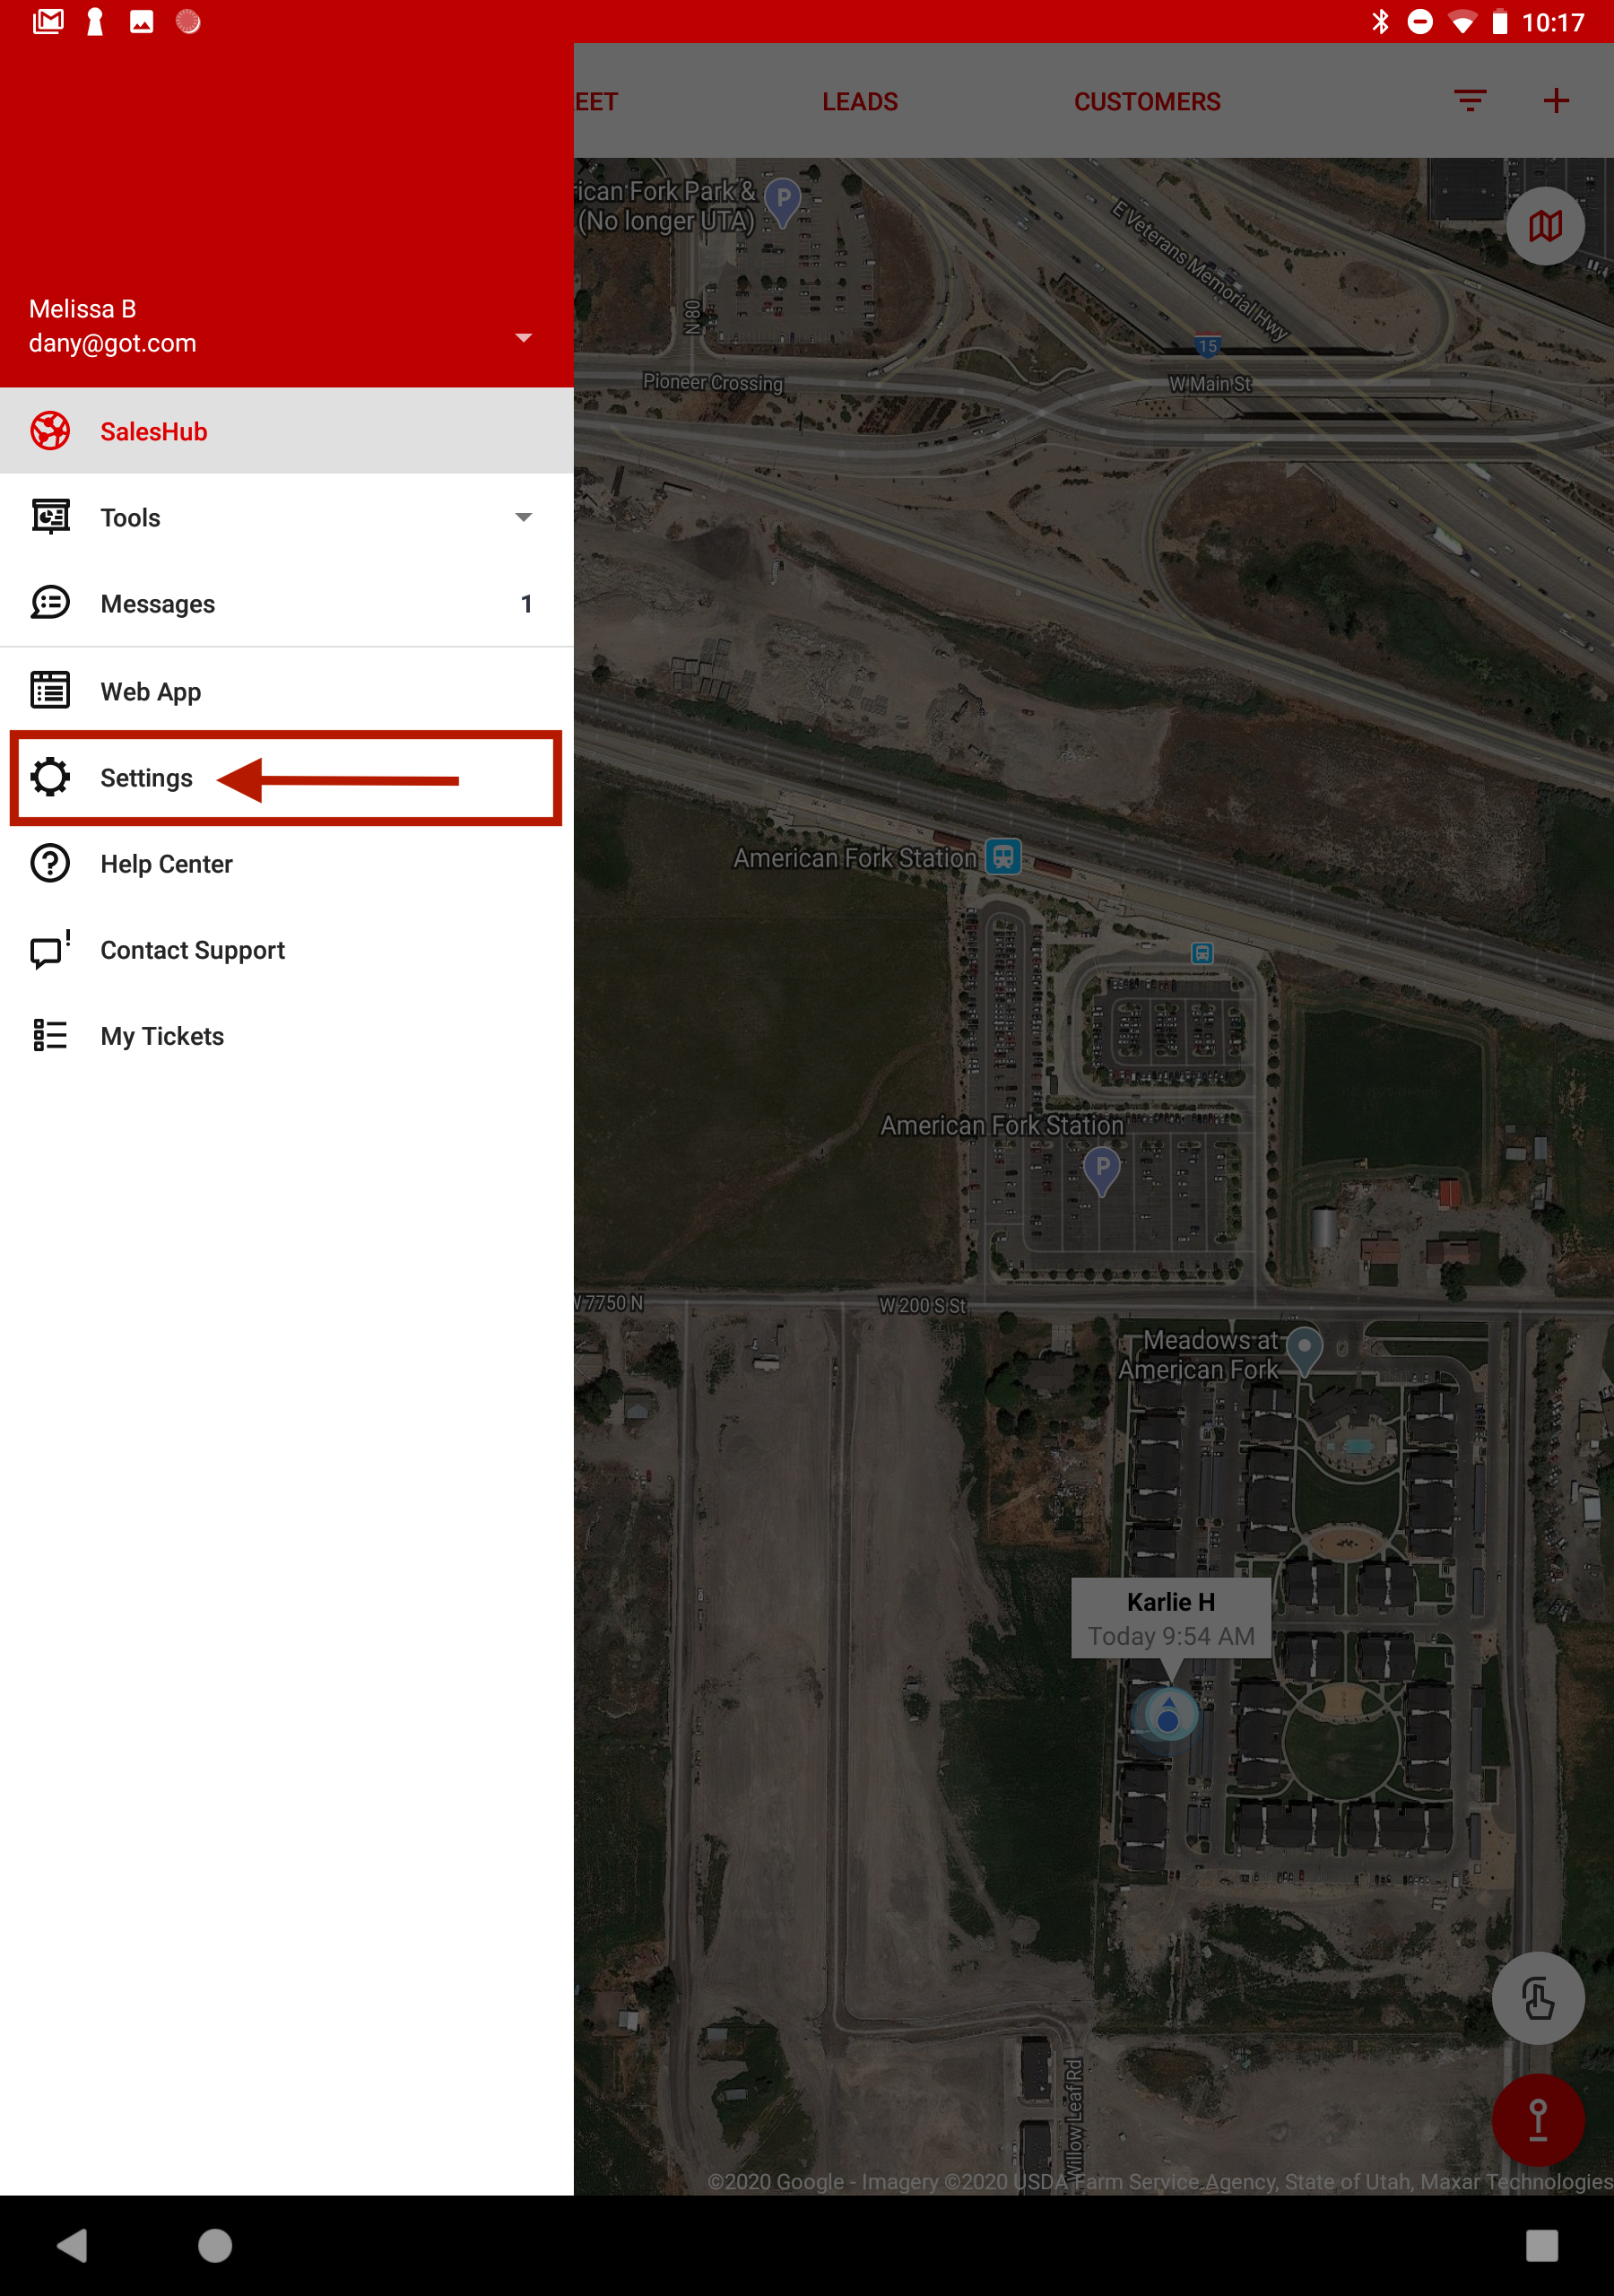The width and height of the screenshot is (1614, 2296).
Task: Tap the I-15 highway shield on map
Action: pos(1207,345)
